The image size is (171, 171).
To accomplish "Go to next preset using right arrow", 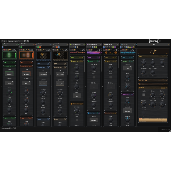I will pyautogui.click(x=4, y=41).
